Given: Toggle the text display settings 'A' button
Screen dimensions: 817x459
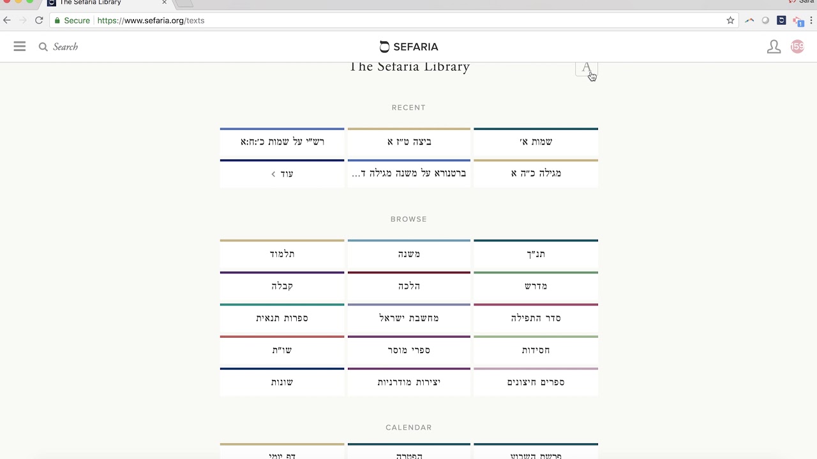Looking at the screenshot, I should click(x=586, y=68).
